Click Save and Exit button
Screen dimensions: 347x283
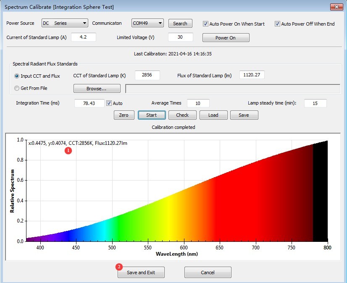point(141,273)
